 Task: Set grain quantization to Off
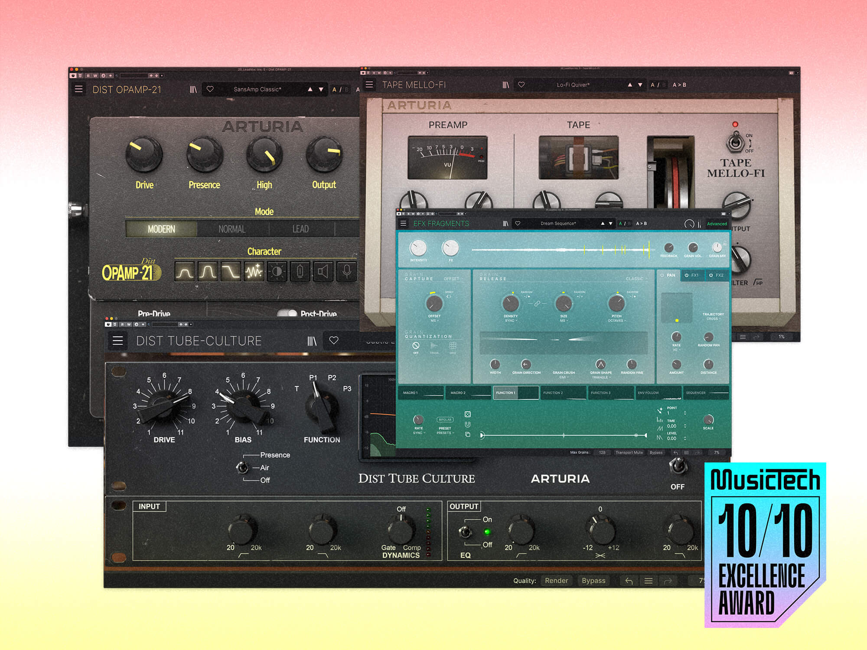tap(416, 347)
